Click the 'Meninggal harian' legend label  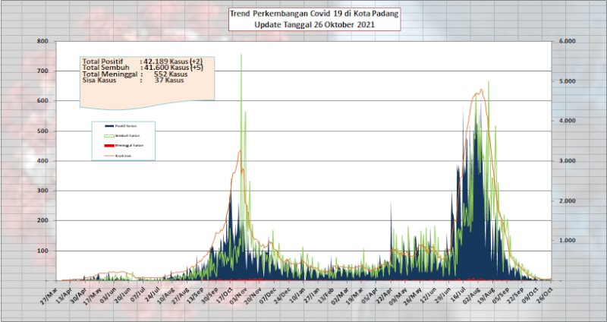pyautogui.click(x=129, y=146)
